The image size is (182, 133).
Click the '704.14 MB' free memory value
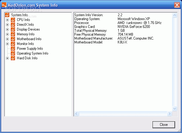click(x=125, y=34)
